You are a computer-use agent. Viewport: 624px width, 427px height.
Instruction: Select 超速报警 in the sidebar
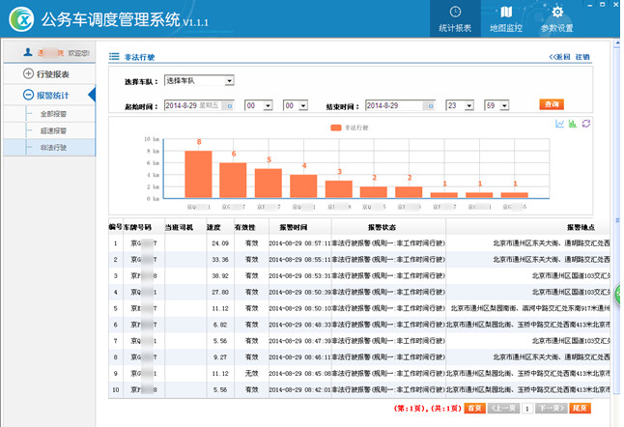pos(52,130)
